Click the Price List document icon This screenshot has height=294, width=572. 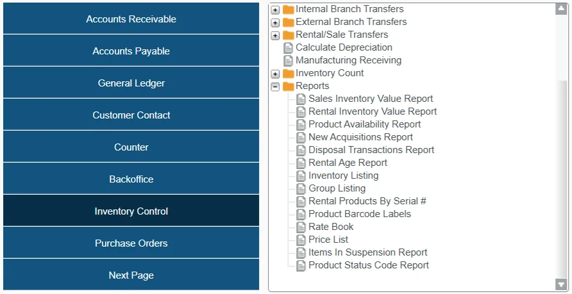(x=301, y=240)
